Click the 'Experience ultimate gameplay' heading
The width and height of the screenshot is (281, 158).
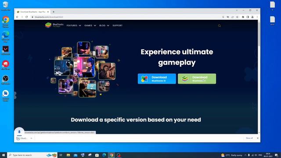coord(177,57)
